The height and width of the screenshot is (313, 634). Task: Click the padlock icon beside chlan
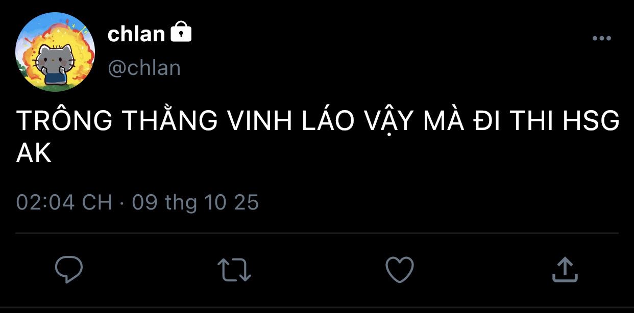(181, 32)
